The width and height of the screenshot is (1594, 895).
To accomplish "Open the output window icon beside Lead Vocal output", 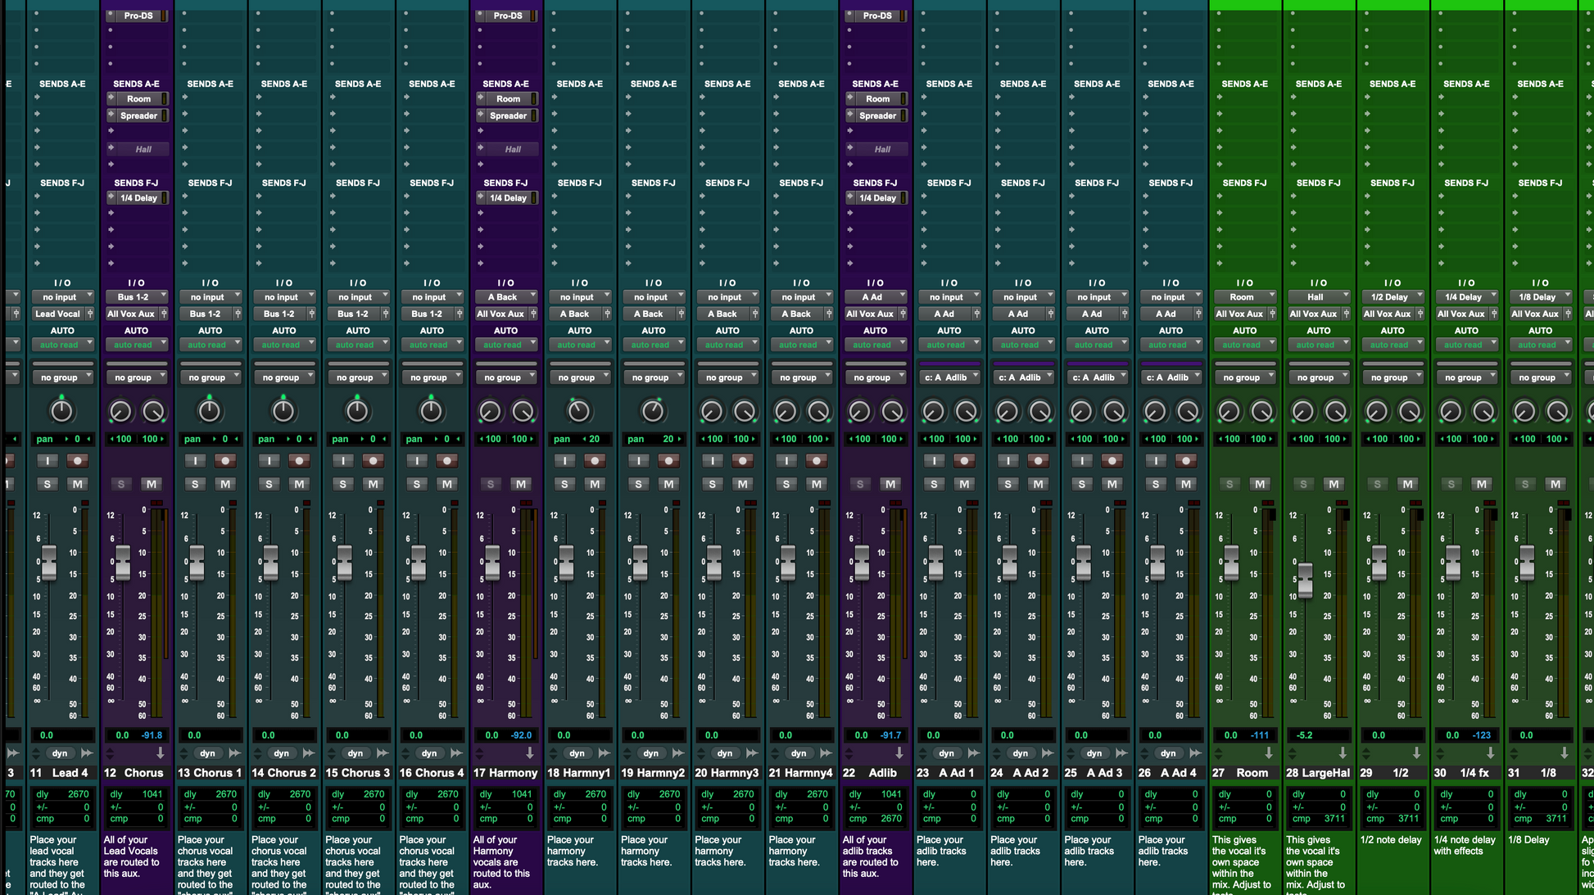I will coord(90,314).
